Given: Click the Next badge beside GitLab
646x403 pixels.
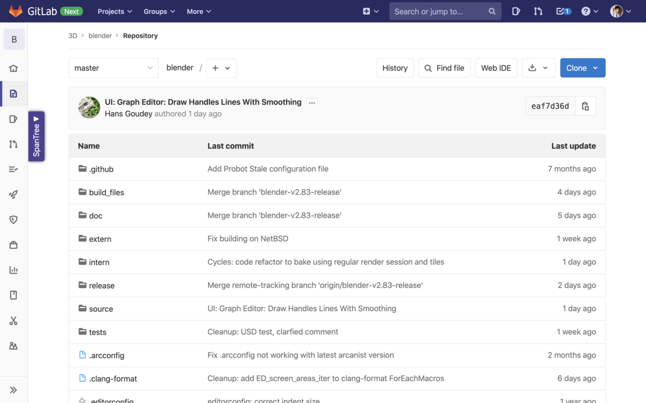Looking at the screenshot, I should [x=72, y=11].
